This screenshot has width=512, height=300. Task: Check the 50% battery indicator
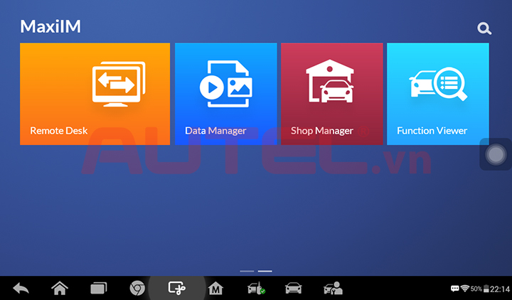coord(479,289)
